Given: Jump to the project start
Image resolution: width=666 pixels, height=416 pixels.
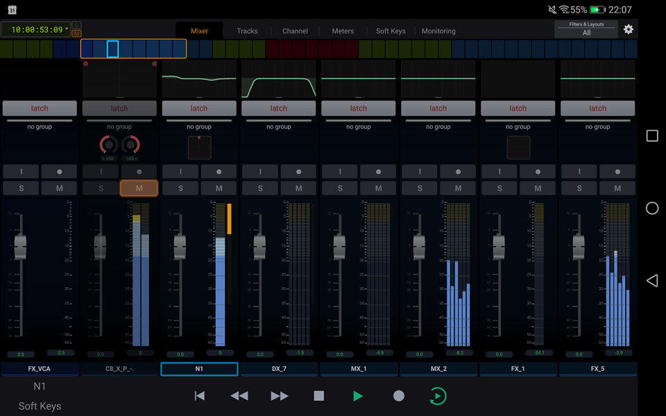Looking at the screenshot, I should point(199,395).
